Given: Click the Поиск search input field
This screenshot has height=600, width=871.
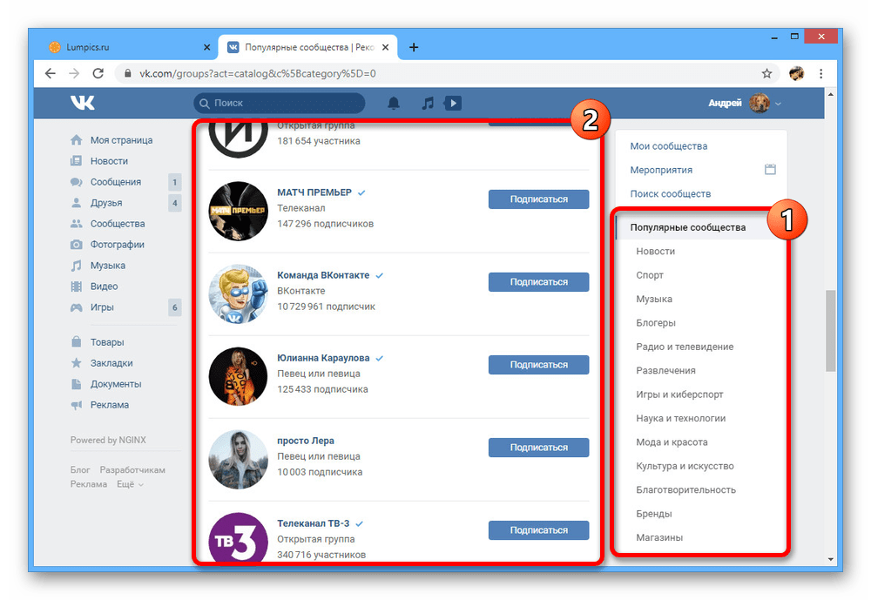Looking at the screenshot, I should [x=280, y=104].
